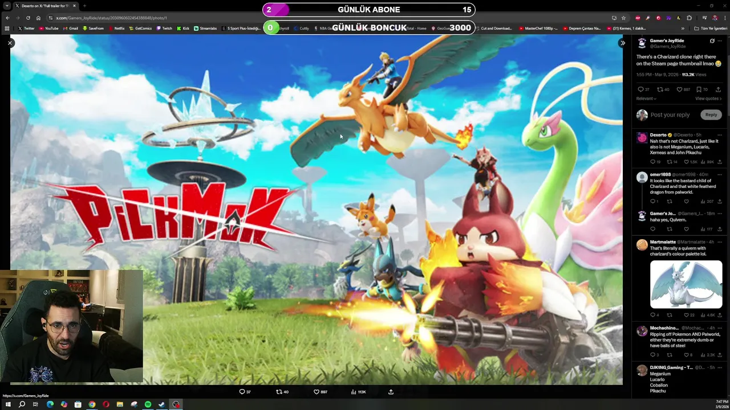Open the Tüm Yer İşaretleri folder
The width and height of the screenshot is (730, 410).
pos(711,28)
